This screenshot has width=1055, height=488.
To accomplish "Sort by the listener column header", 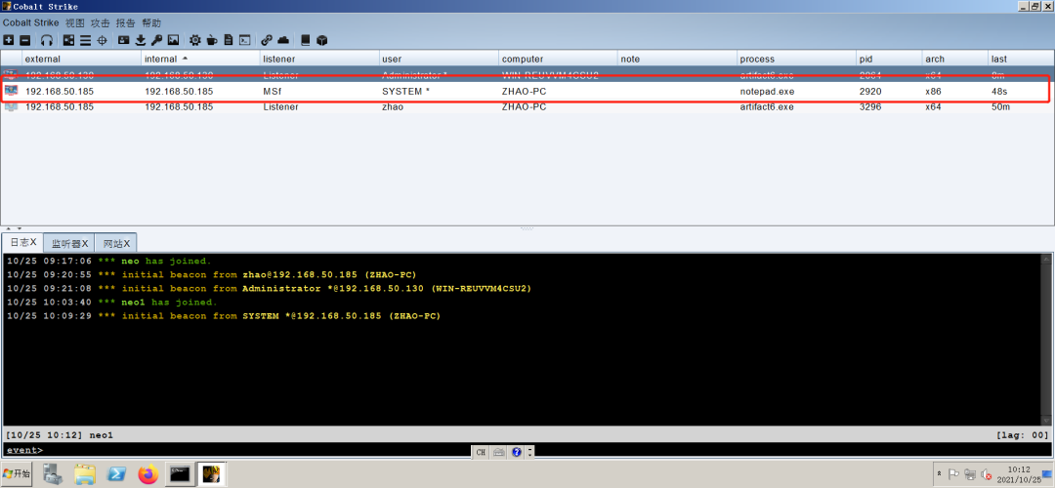I will point(318,59).
